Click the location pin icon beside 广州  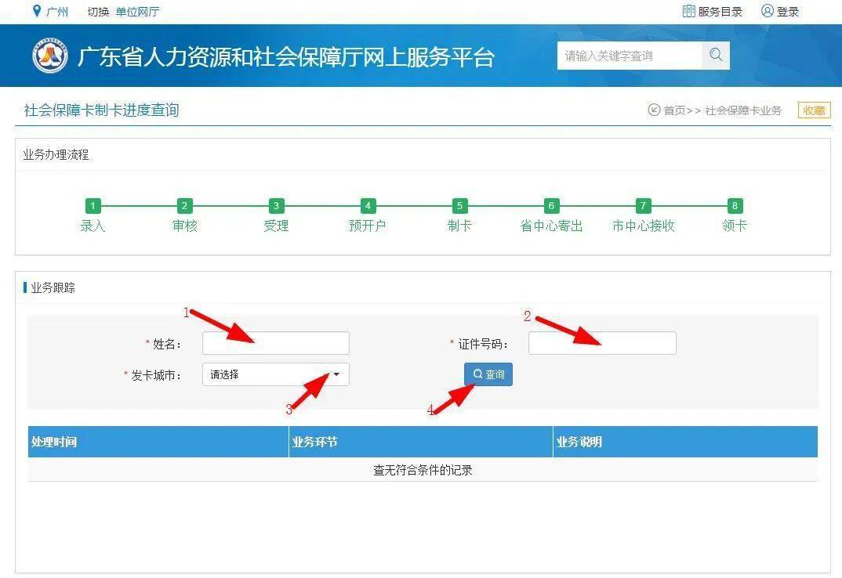pyautogui.click(x=37, y=11)
